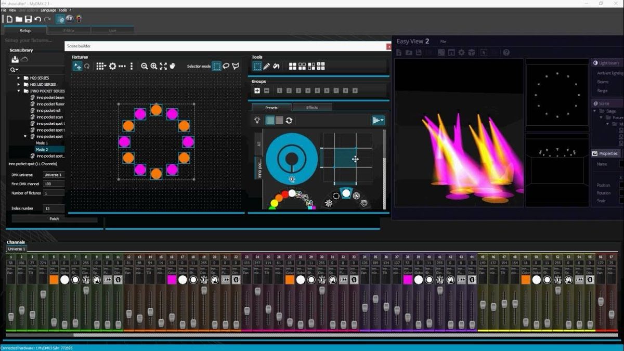Viewport: 624px width, 351px height.
Task: Select the hand pan tool in Fixtures
Action: pos(173,66)
